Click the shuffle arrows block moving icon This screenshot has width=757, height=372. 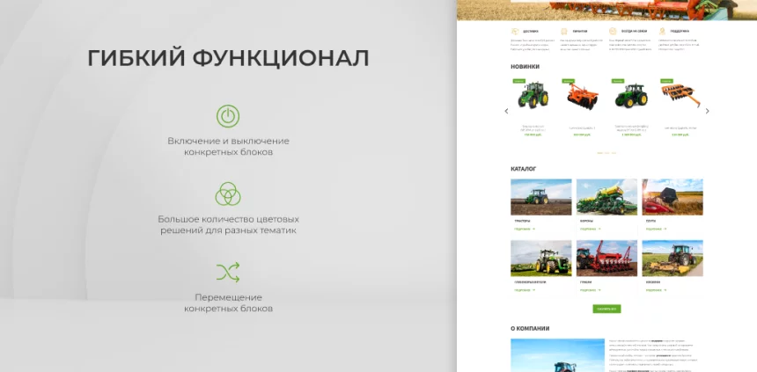click(x=228, y=272)
